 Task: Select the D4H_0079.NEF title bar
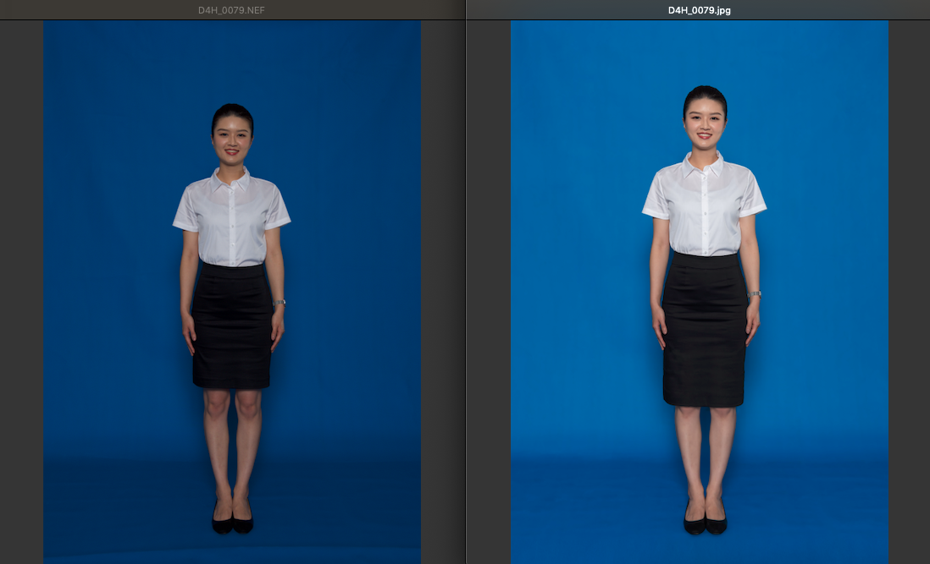pos(231,9)
